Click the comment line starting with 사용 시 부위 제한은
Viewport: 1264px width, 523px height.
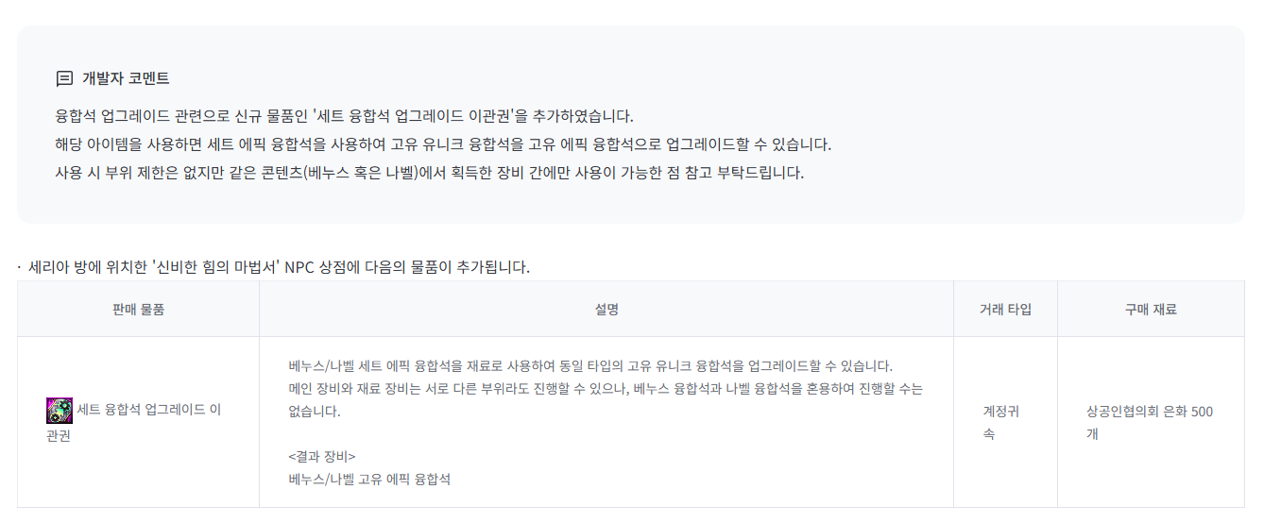click(430, 174)
